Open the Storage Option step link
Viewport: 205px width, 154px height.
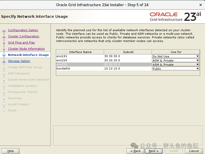(x=19, y=61)
